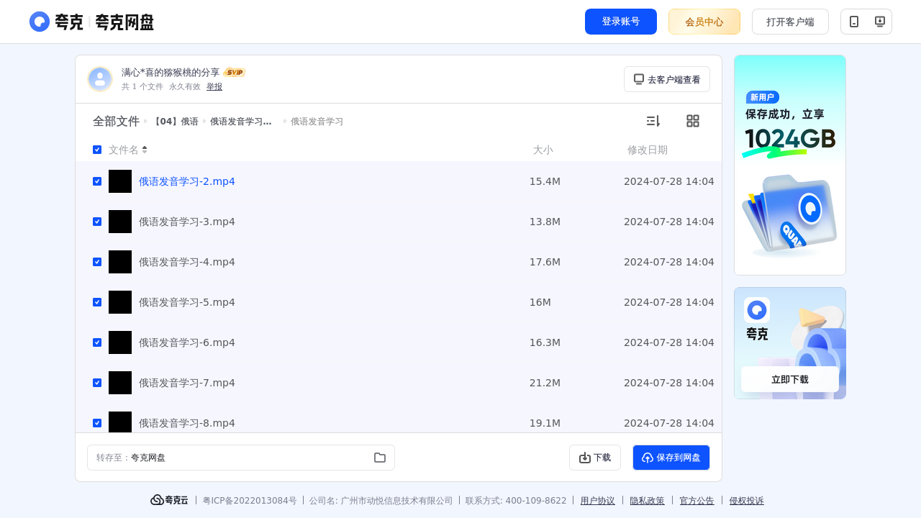The image size is (921, 518).
Task: Click the Quark logo icon
Action: coord(40,22)
